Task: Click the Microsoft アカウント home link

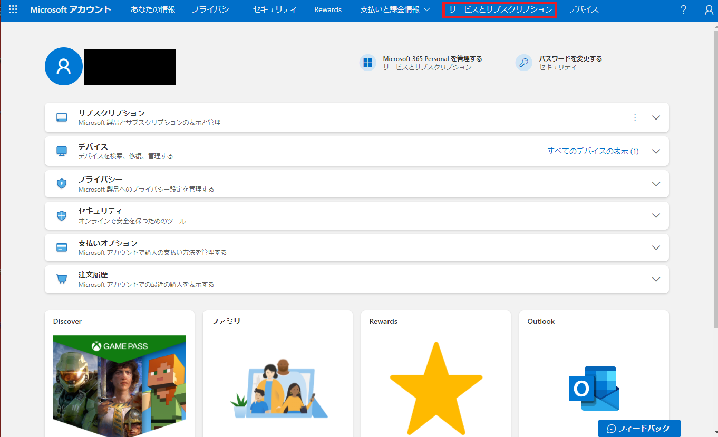Action: [71, 9]
